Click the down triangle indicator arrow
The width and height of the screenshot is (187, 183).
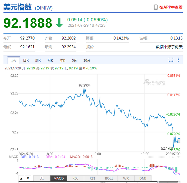click(28, 178)
